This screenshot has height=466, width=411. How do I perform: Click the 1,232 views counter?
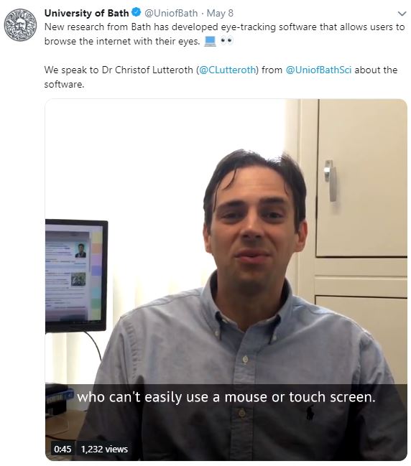[x=104, y=449]
